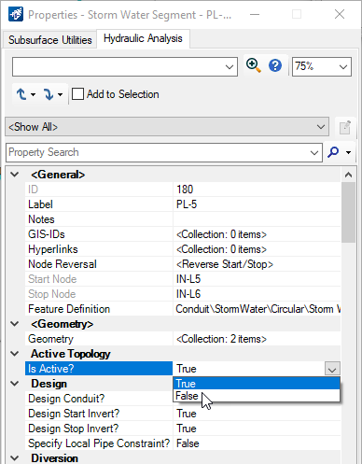The image size is (362, 464).
Task: Click the Feature Definition value cell
Action: click(x=257, y=309)
